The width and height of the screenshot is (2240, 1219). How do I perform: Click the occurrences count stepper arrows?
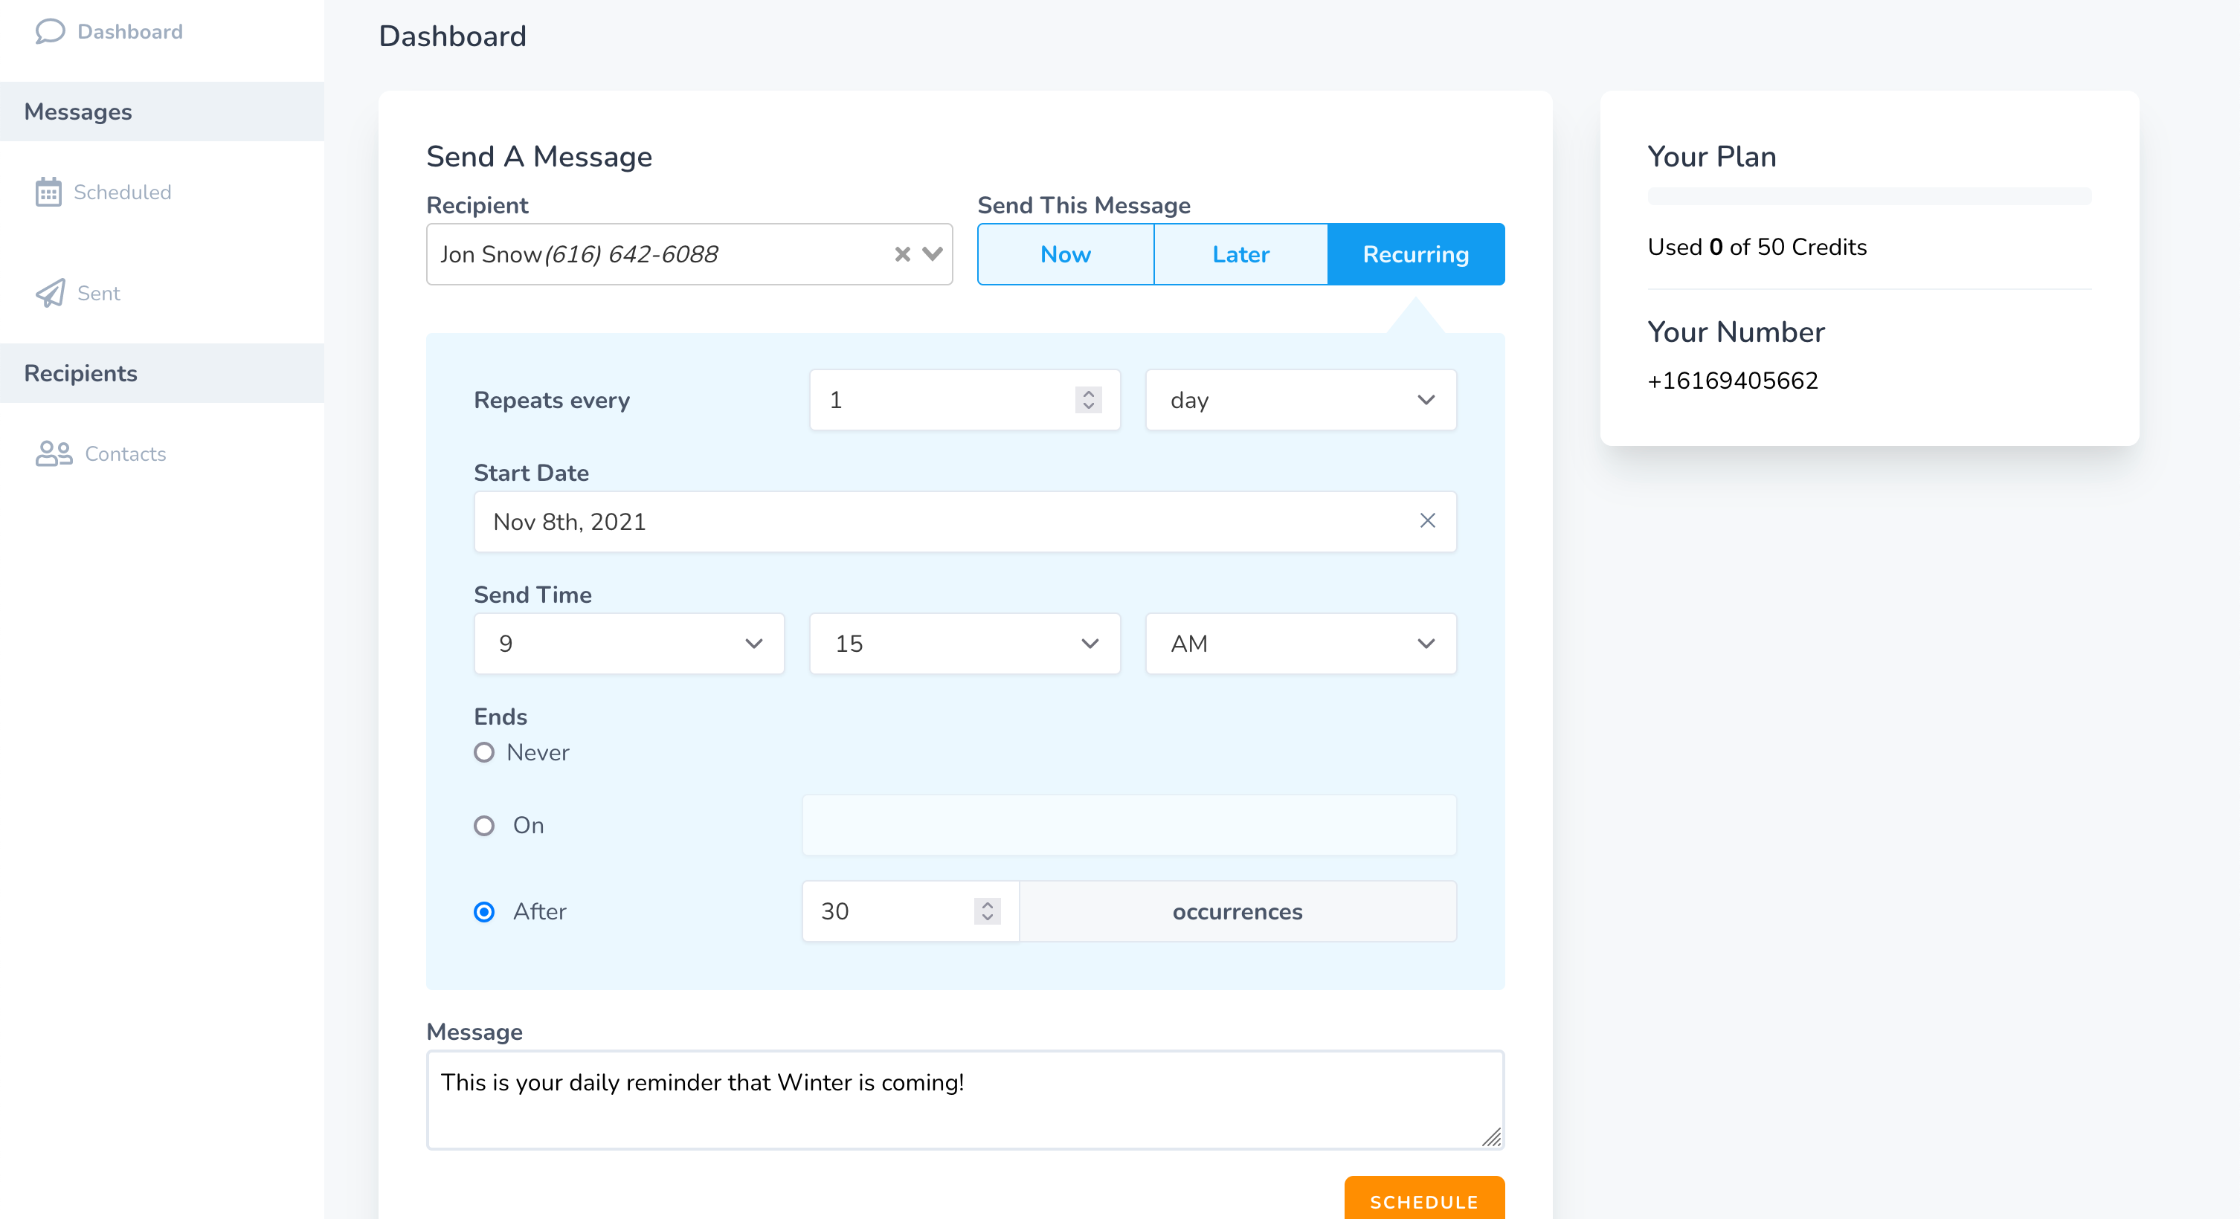point(987,911)
